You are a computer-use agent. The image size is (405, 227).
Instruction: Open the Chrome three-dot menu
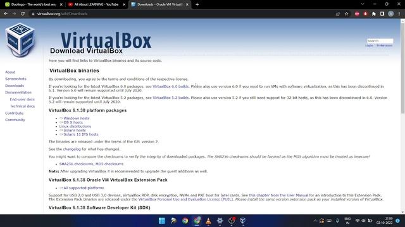399,14
